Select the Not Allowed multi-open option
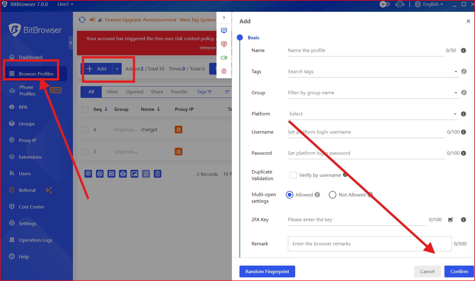475x281 pixels. (x=332, y=195)
